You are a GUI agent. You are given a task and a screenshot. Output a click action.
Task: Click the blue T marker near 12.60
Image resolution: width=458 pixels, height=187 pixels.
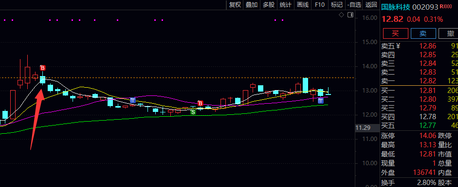[133, 101]
